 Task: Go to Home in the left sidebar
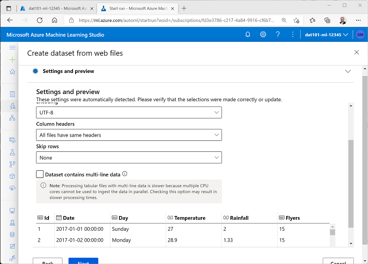pos(12,72)
